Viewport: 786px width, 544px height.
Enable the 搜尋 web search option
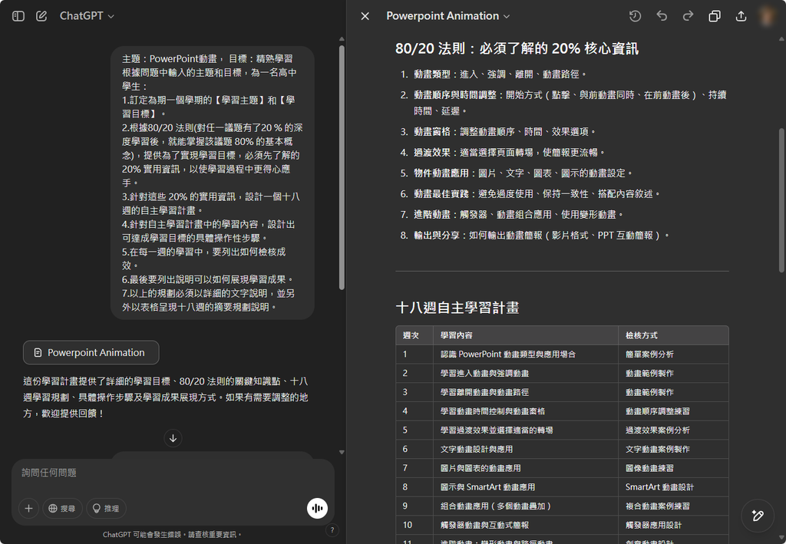(63, 509)
